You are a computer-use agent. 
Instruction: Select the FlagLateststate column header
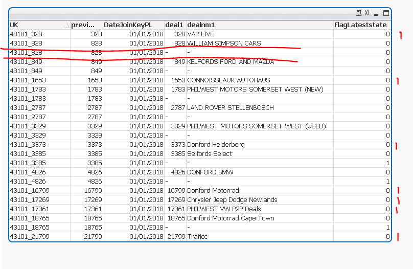(x=362, y=25)
